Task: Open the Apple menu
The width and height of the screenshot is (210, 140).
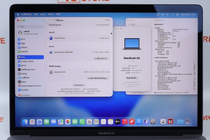Action: pyautogui.click(x=18, y=14)
